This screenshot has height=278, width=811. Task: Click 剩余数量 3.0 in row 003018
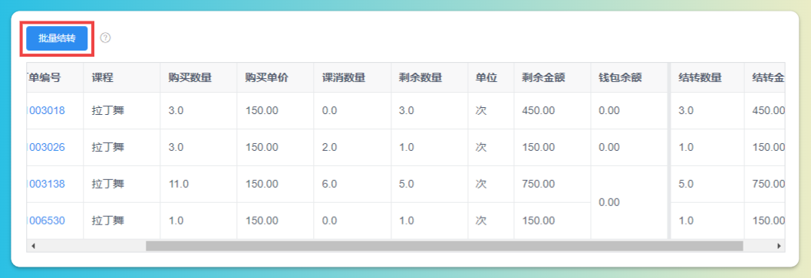click(x=407, y=110)
